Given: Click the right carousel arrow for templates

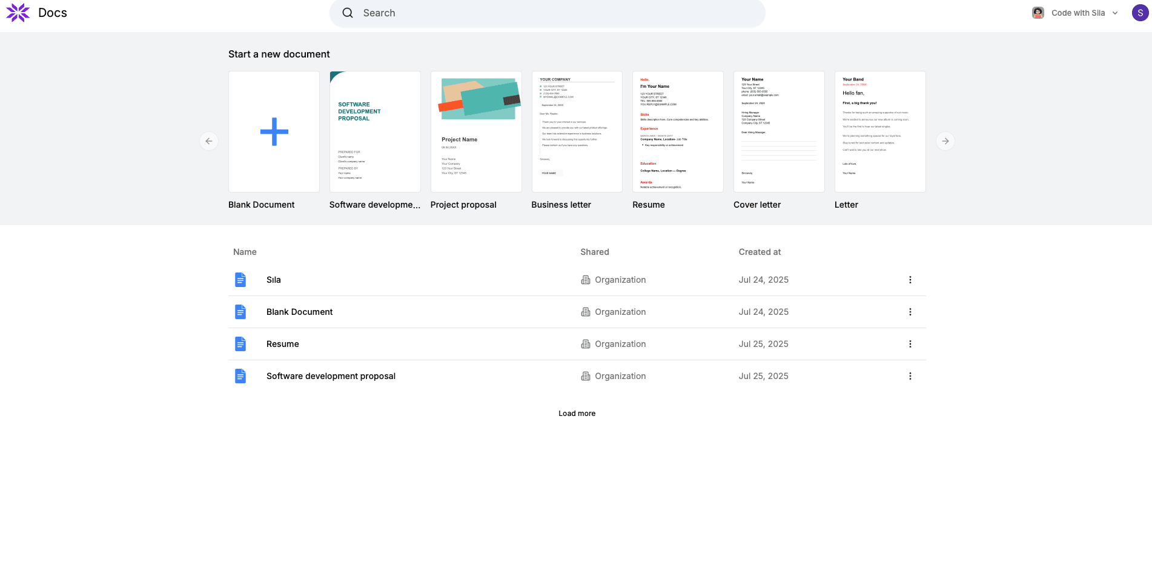Looking at the screenshot, I should 944,140.
